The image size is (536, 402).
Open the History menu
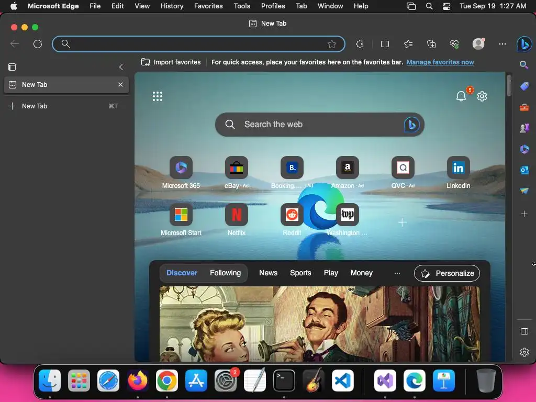click(x=172, y=6)
